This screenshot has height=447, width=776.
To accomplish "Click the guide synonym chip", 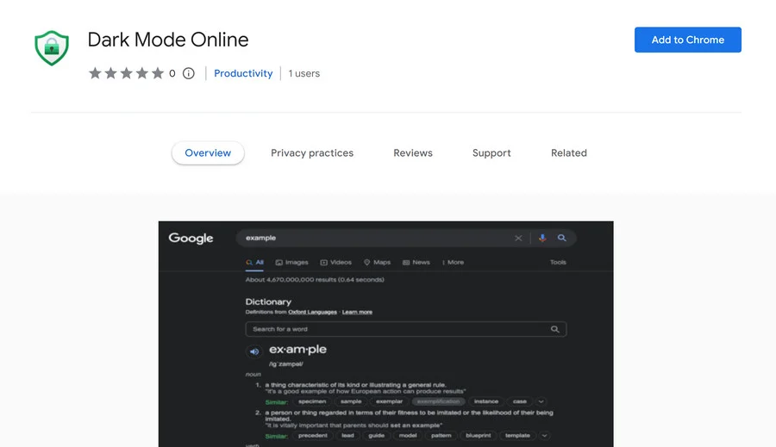I will (x=376, y=436).
